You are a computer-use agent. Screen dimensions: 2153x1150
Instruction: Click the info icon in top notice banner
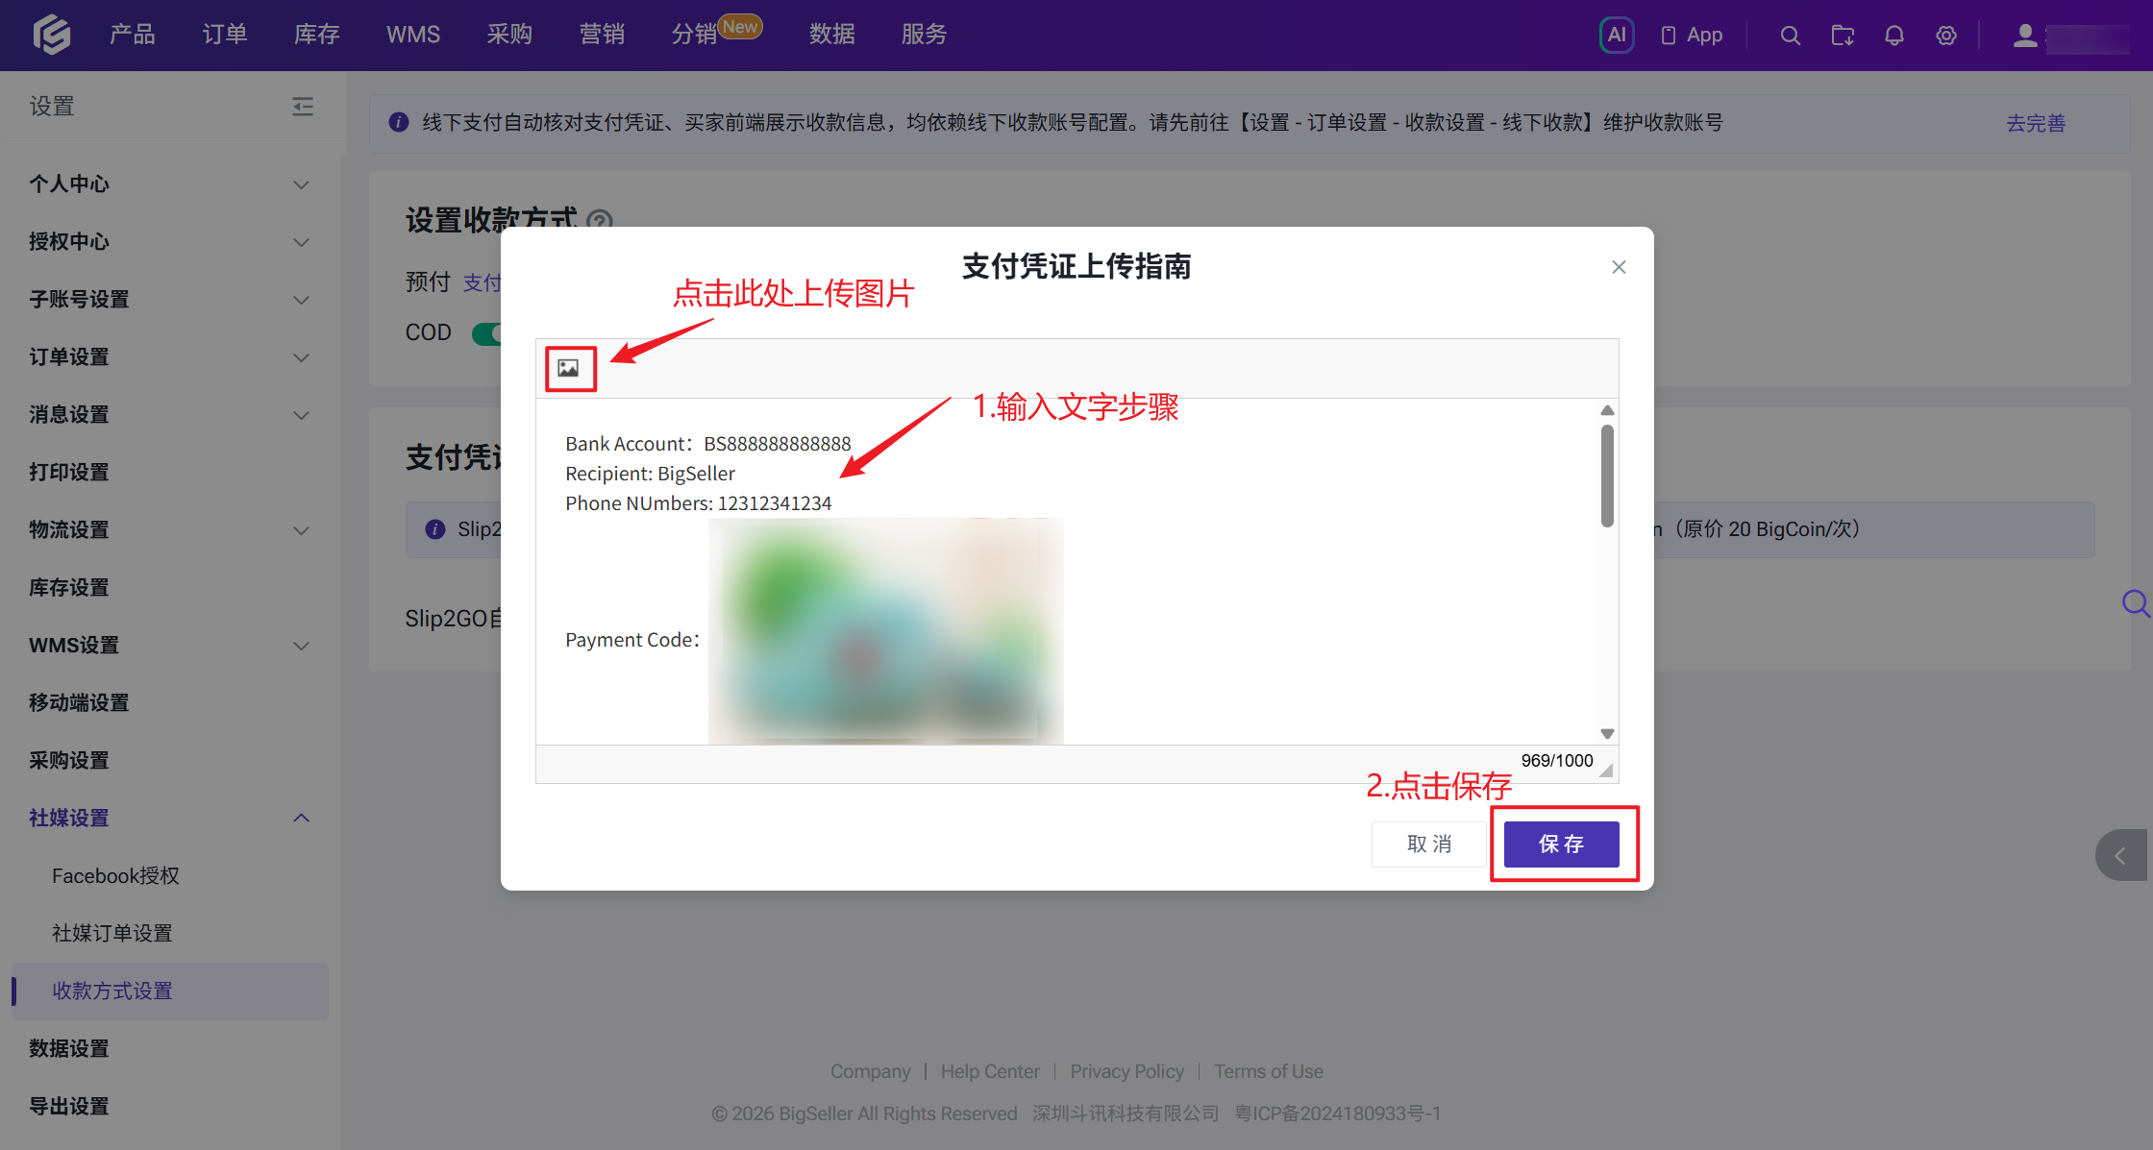[399, 123]
